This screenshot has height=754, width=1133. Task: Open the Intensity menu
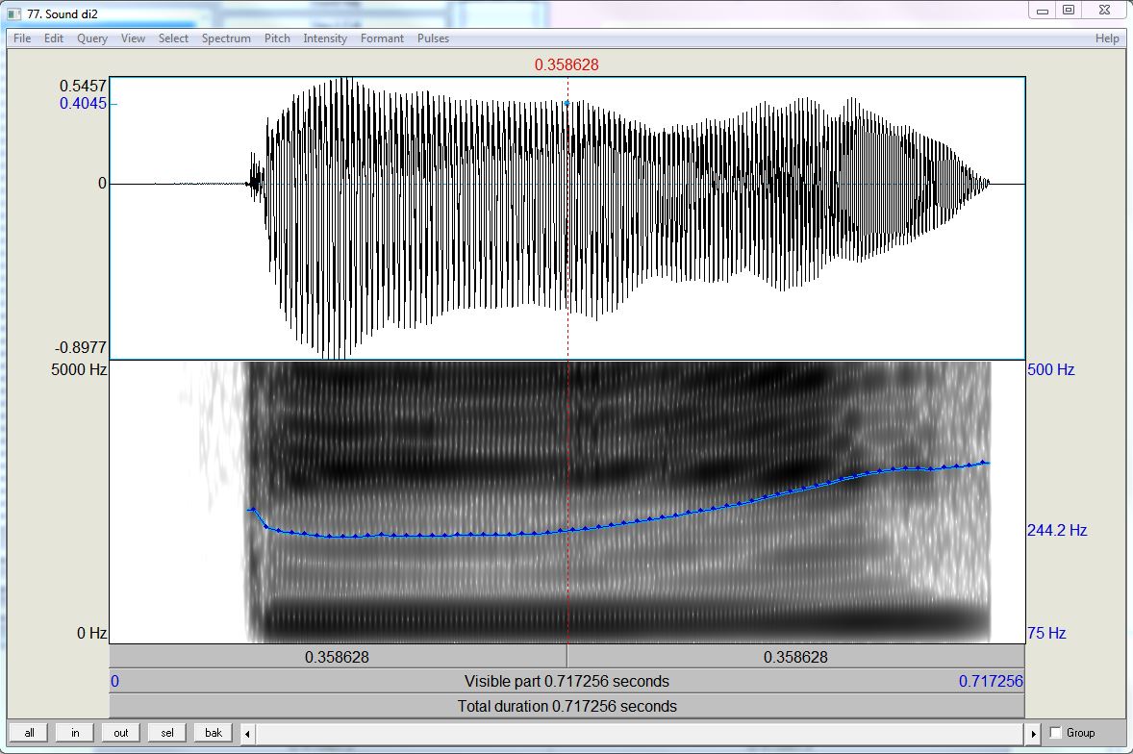tap(325, 38)
